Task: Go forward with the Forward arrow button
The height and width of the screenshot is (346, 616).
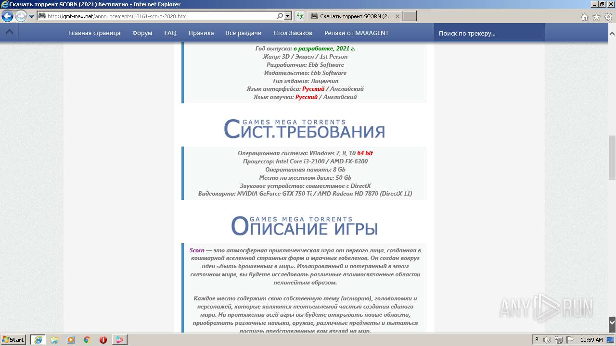Action: coord(21,16)
